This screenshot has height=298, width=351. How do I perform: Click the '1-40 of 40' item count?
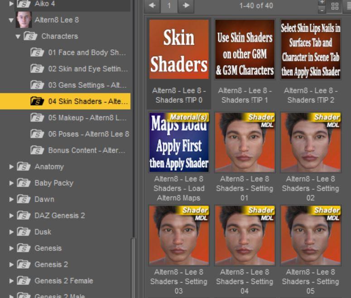click(256, 5)
